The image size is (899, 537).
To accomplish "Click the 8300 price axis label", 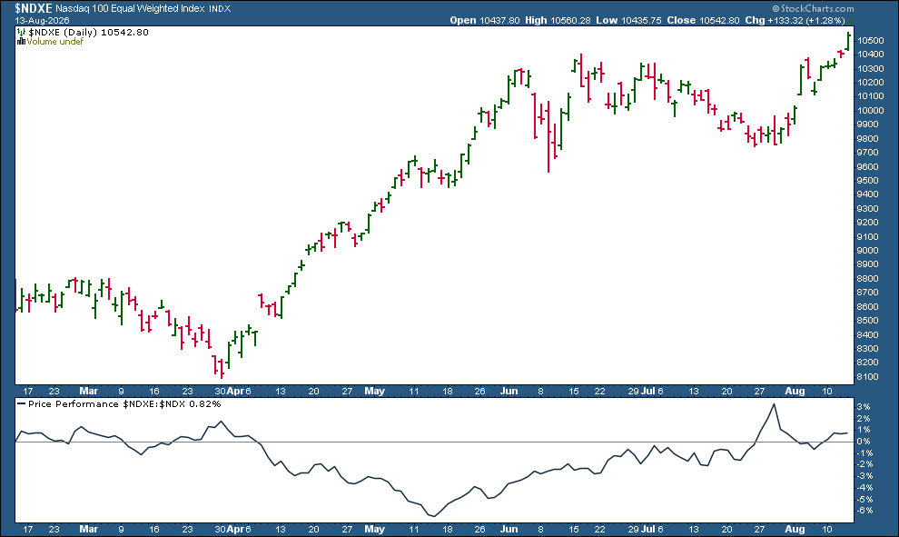I will click(x=868, y=348).
